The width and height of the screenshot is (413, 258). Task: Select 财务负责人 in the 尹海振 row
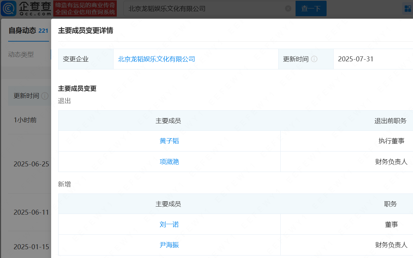391,245
